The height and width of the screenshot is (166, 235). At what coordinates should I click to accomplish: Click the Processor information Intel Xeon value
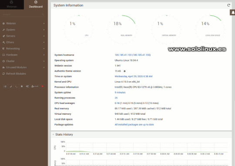click(143, 87)
